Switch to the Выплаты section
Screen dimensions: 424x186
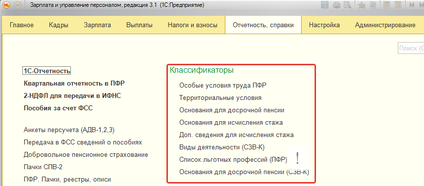tap(139, 25)
